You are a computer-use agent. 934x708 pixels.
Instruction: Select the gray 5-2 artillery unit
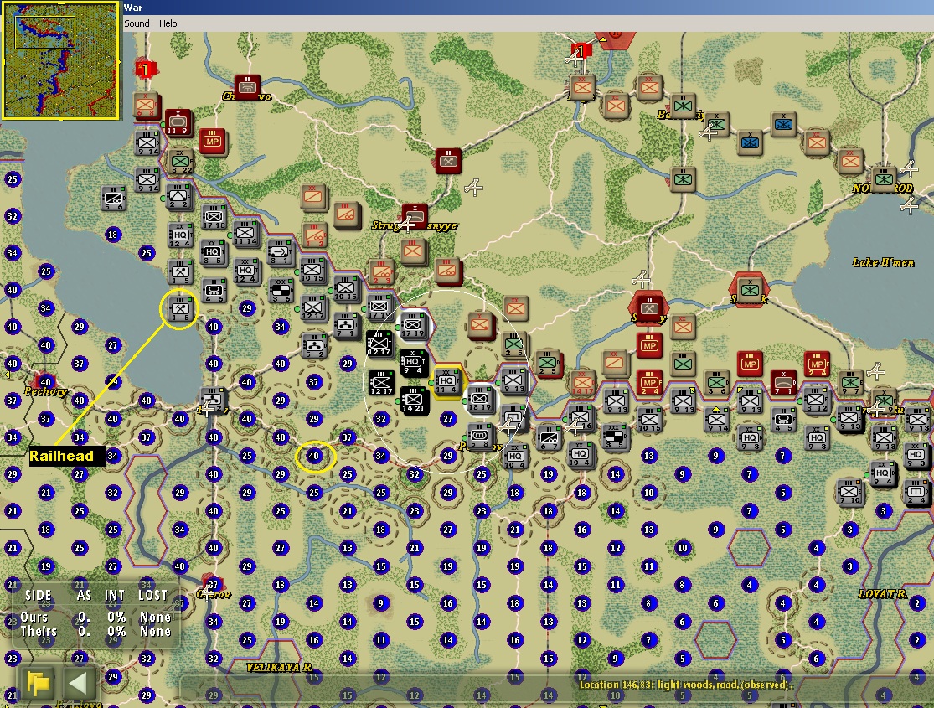[x=314, y=346]
